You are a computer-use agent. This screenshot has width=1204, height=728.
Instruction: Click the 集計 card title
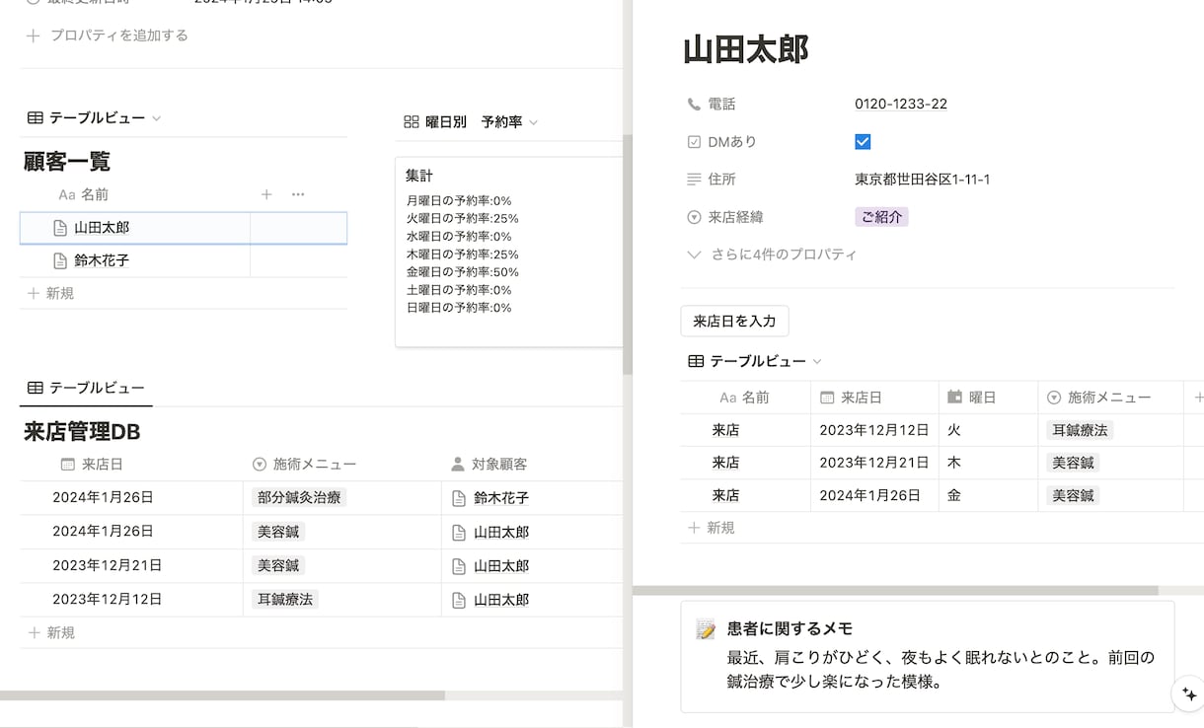(419, 176)
